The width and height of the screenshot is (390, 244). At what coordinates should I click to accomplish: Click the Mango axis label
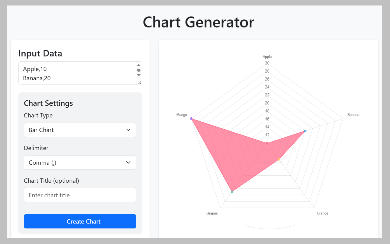[182, 115]
